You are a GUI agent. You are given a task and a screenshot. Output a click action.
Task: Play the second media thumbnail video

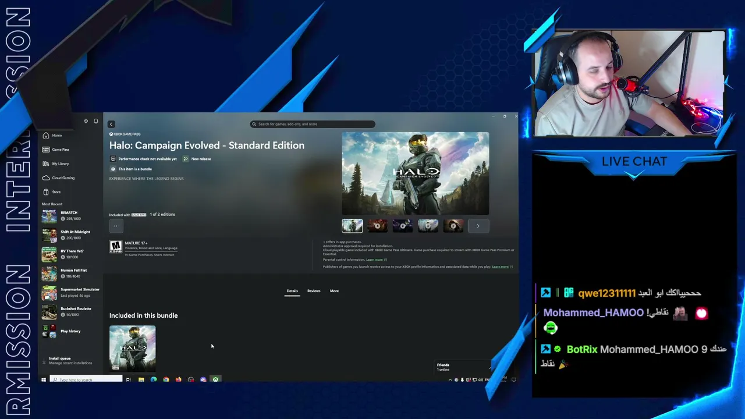[377, 226]
